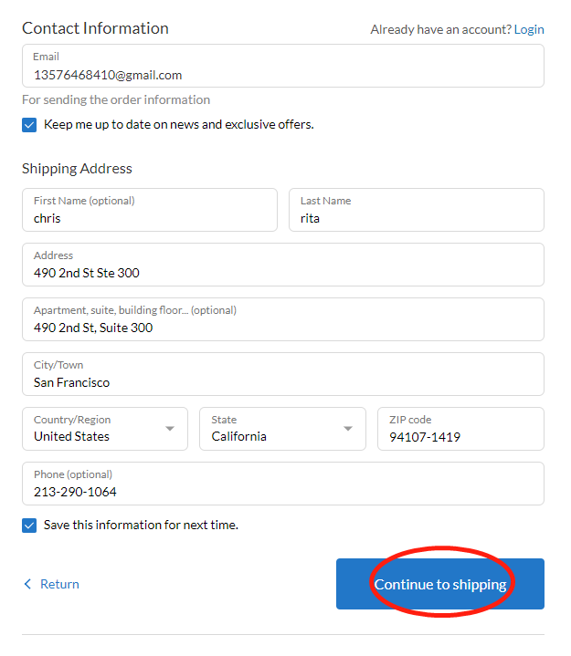The height and width of the screenshot is (656, 571).
Task: Click the Continue to shipping button
Action: point(440,584)
